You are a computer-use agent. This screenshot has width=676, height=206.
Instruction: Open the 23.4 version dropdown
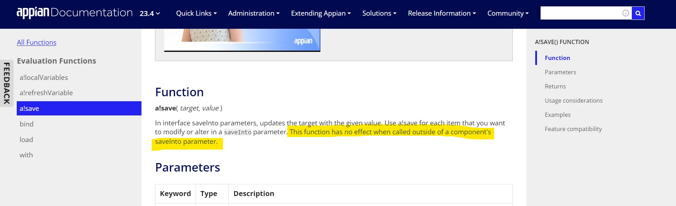coord(150,13)
